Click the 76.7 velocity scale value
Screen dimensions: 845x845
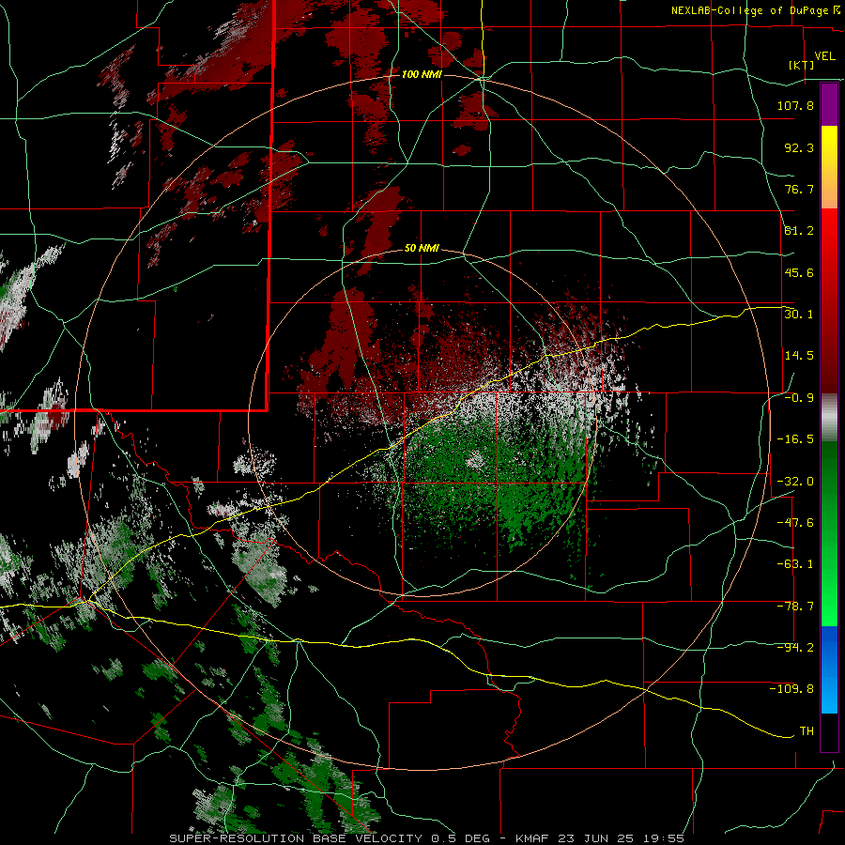(x=799, y=189)
